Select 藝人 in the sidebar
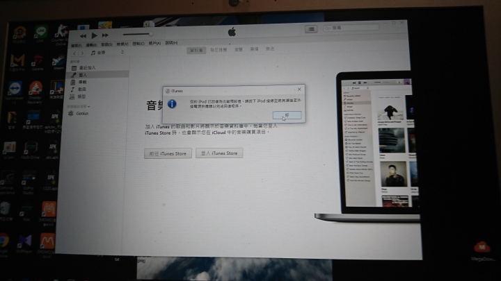The height and width of the screenshot is (281, 501). pos(98,75)
